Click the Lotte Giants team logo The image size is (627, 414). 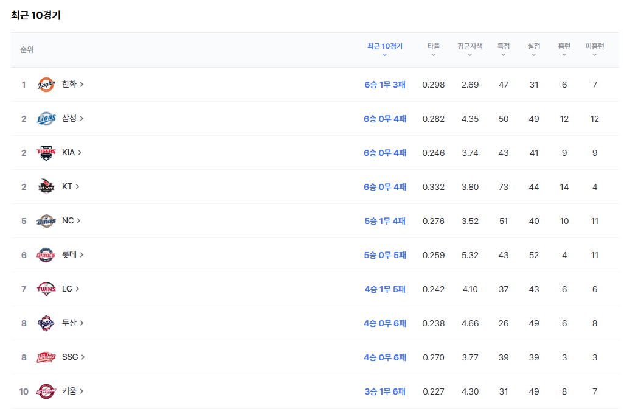[46, 254]
